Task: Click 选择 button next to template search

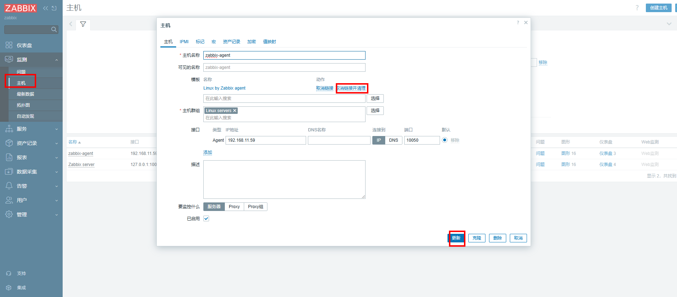Action: [375, 99]
